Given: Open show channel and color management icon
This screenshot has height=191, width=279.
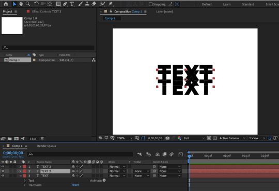Looking at the screenshot, I should coord(179,138).
